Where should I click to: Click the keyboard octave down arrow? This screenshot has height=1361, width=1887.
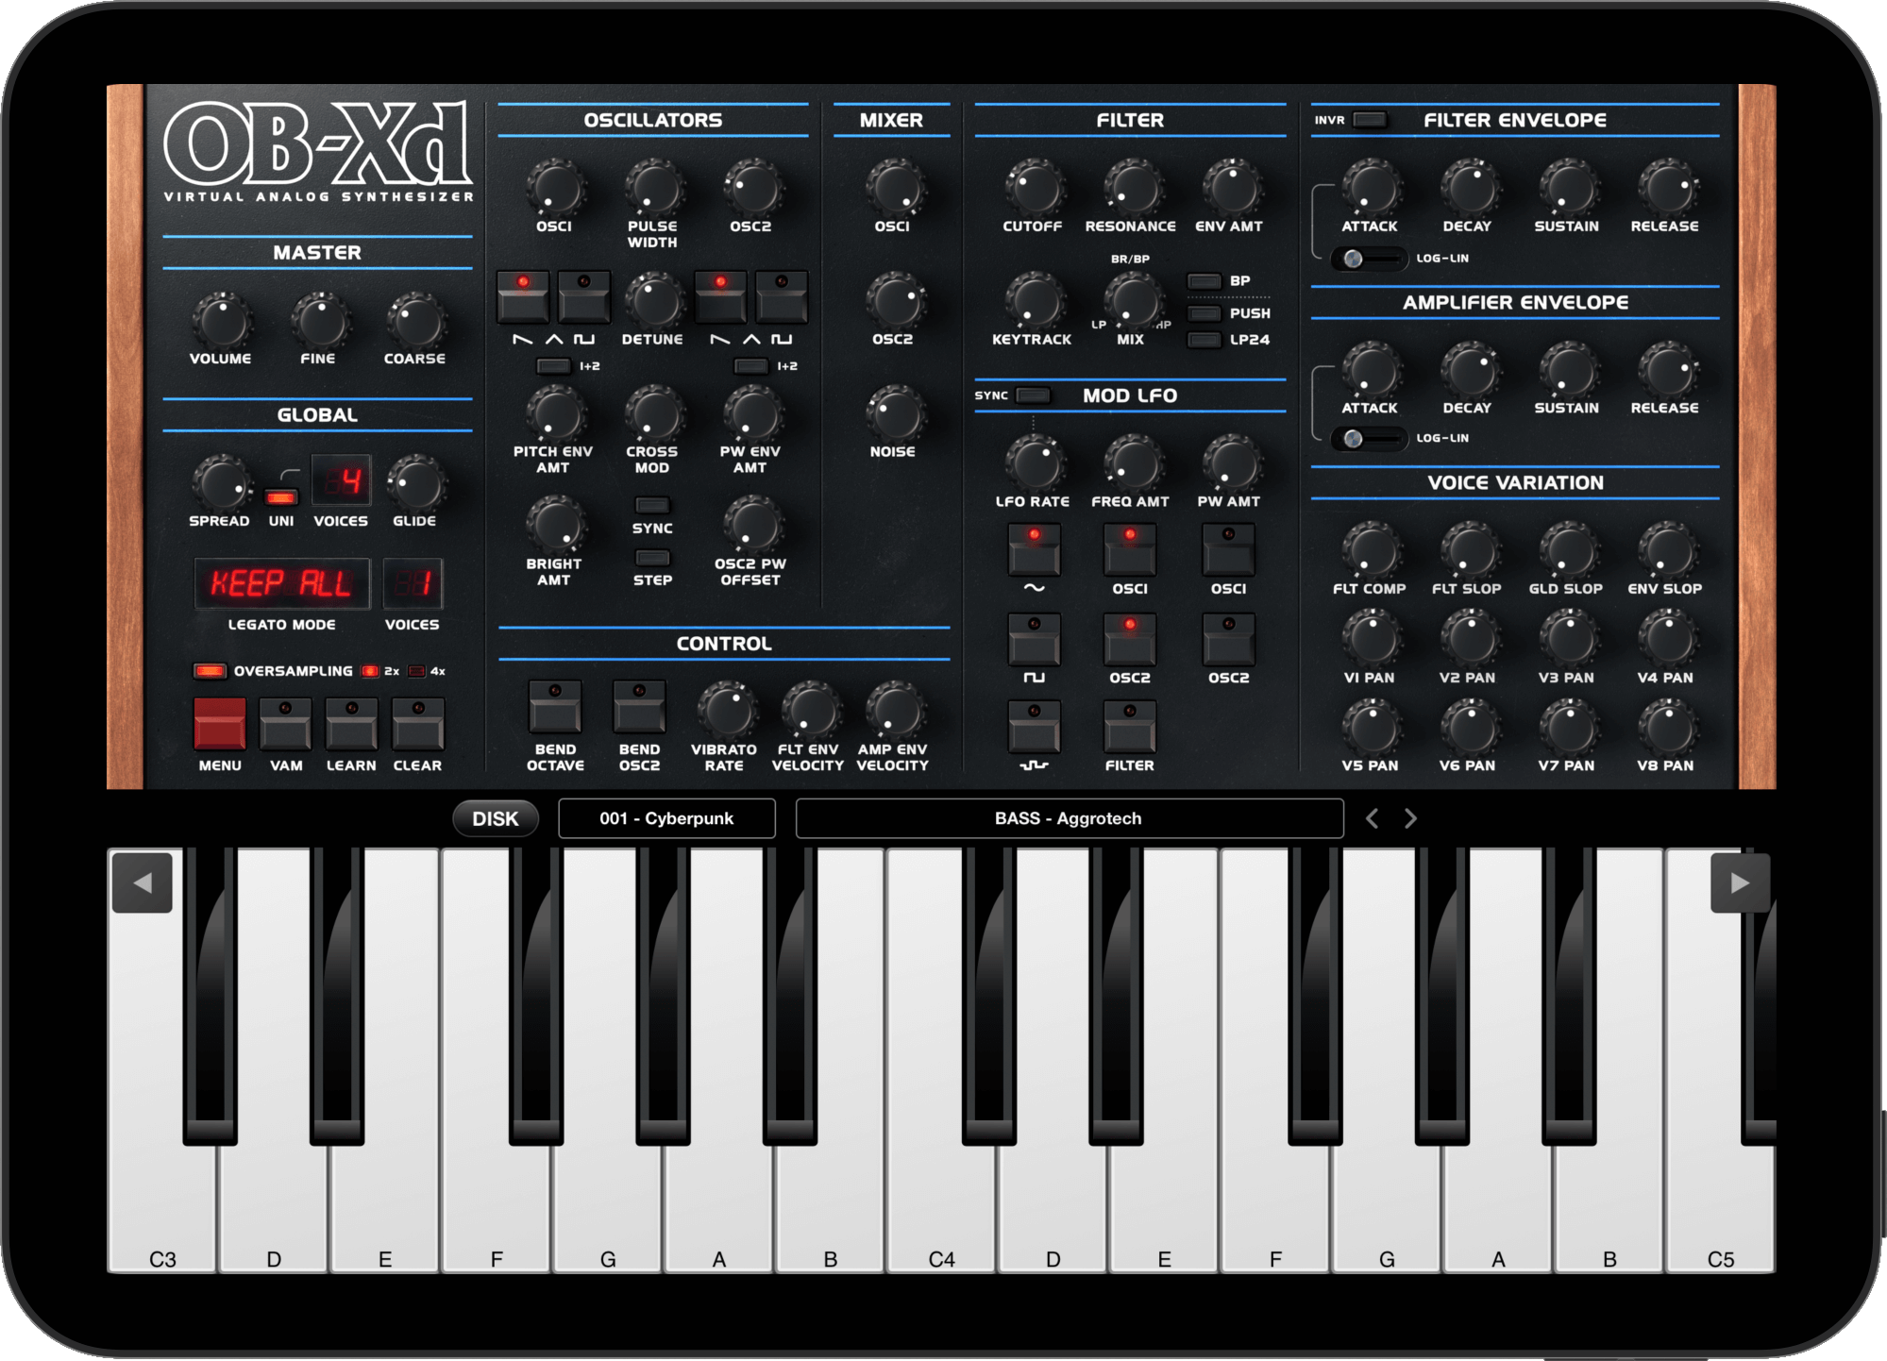(142, 882)
